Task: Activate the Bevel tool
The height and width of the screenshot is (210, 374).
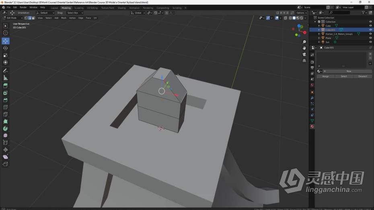Action: pyautogui.click(x=6, y=100)
